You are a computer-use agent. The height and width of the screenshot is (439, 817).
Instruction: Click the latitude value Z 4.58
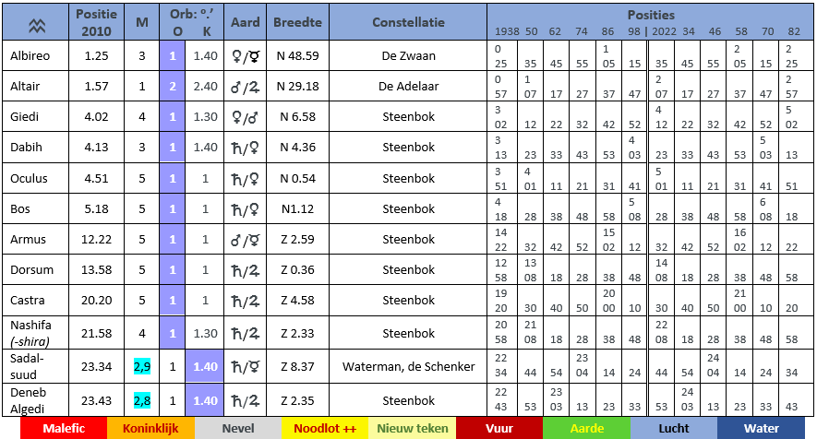[x=297, y=301]
